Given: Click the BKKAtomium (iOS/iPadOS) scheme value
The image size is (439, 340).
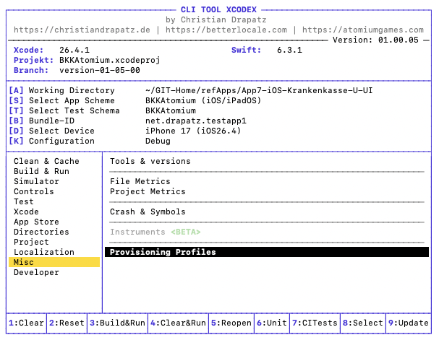Looking at the screenshot, I should point(203,100).
